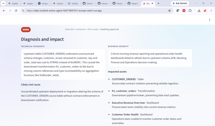View site information icon in address bar
Image resolution: width=215 pixels, height=126 pixels.
[x=23, y=11]
